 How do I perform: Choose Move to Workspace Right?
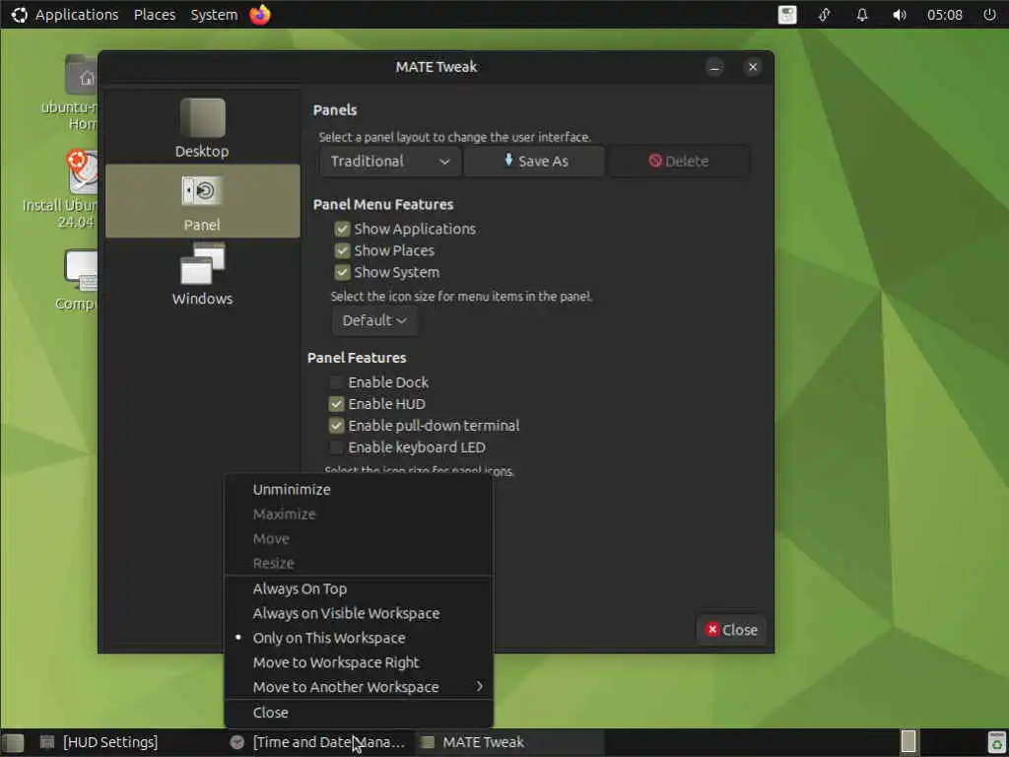[359, 662]
